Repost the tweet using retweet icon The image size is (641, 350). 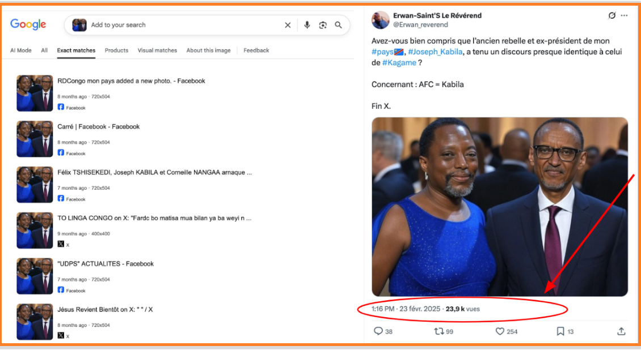[x=439, y=331]
